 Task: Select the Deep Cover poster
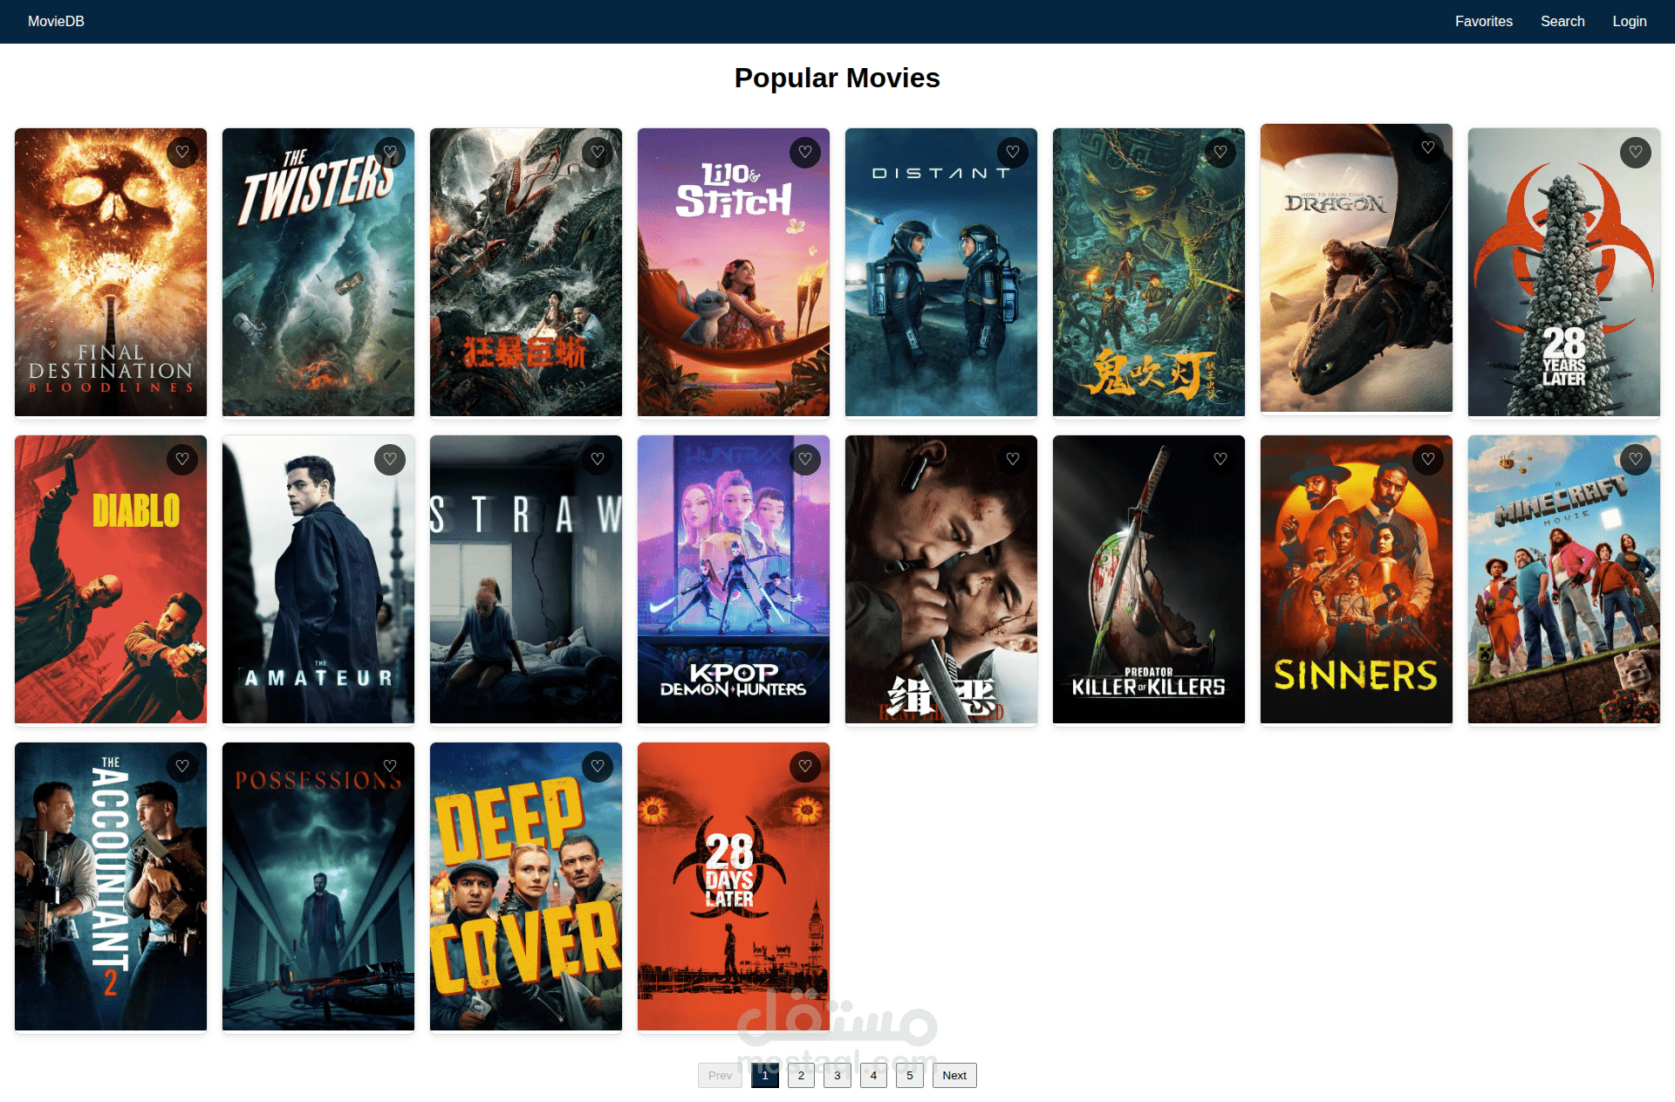(526, 886)
